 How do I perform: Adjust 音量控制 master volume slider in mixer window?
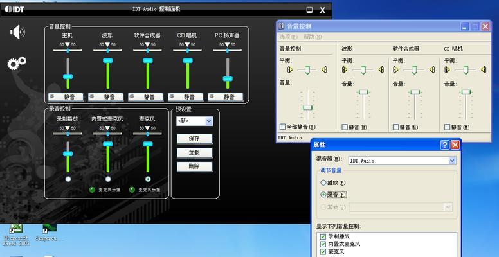(x=307, y=107)
